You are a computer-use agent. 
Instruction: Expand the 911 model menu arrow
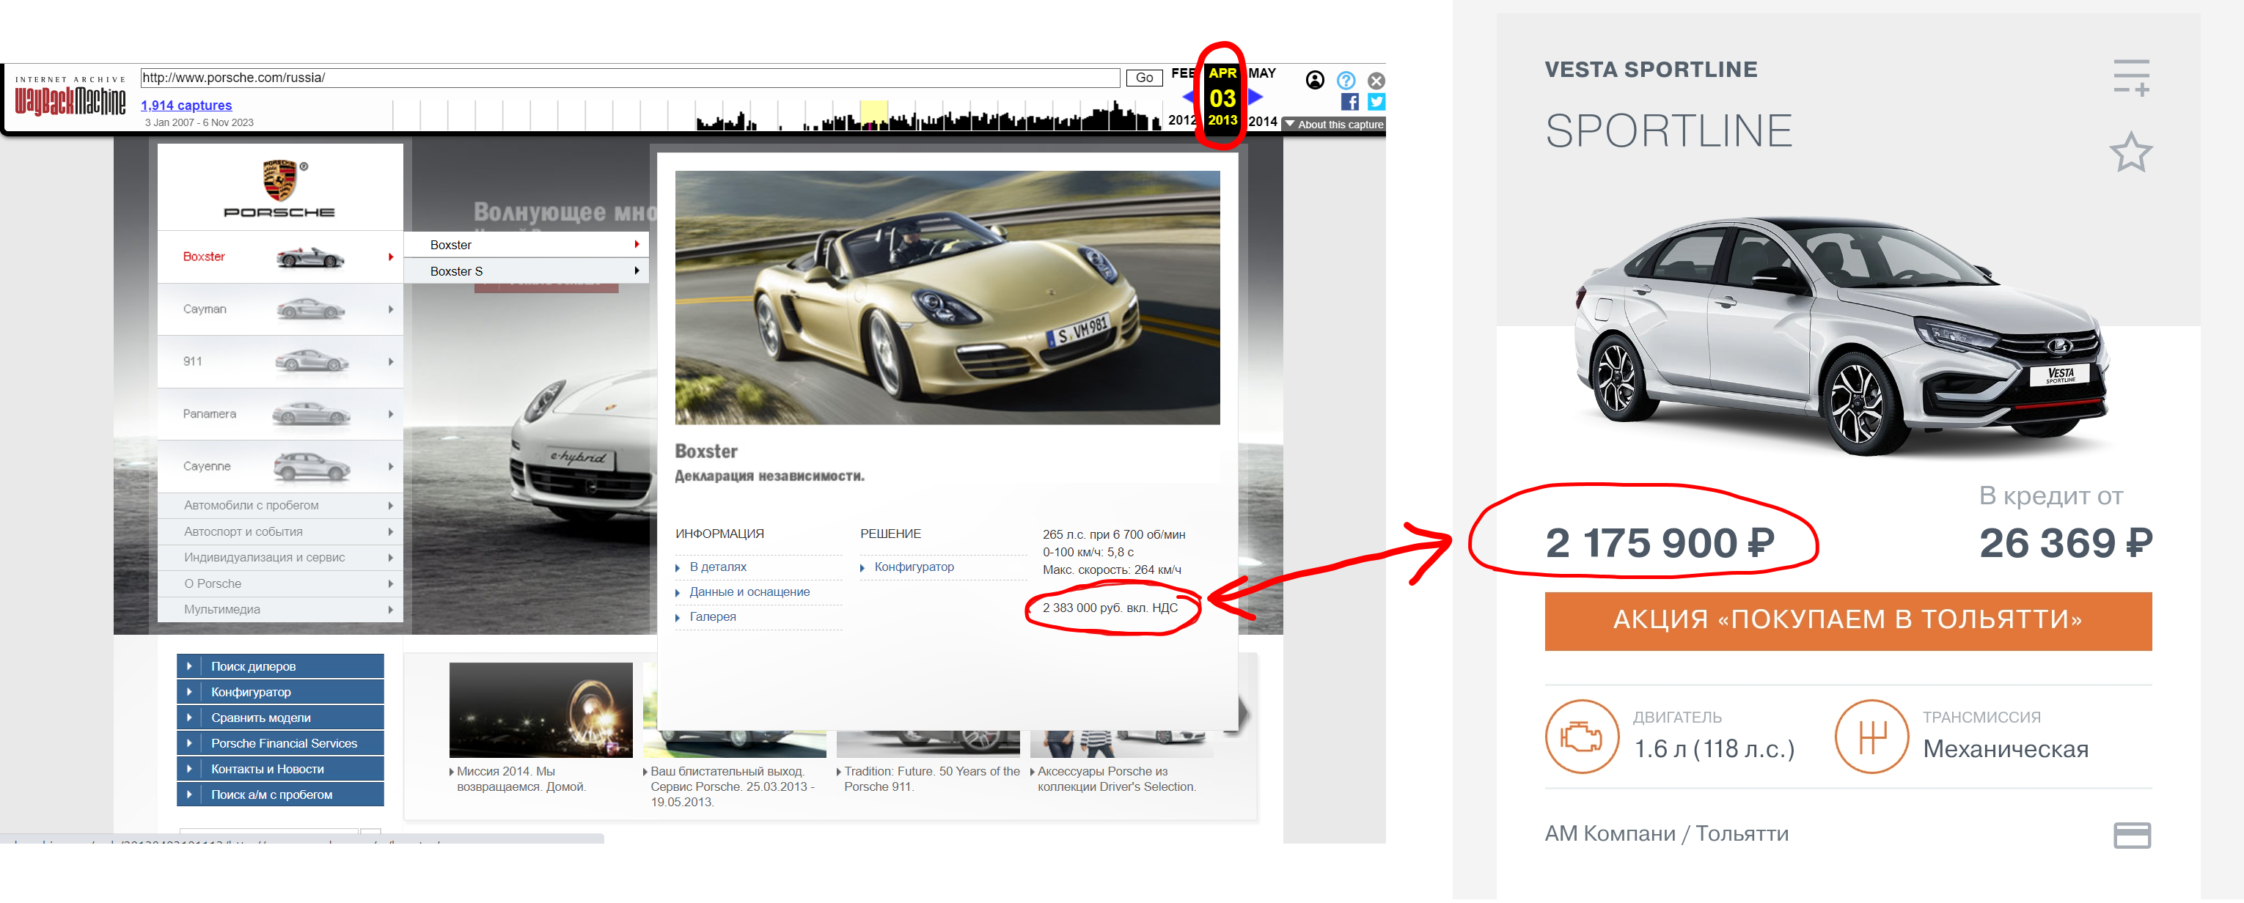coord(391,361)
